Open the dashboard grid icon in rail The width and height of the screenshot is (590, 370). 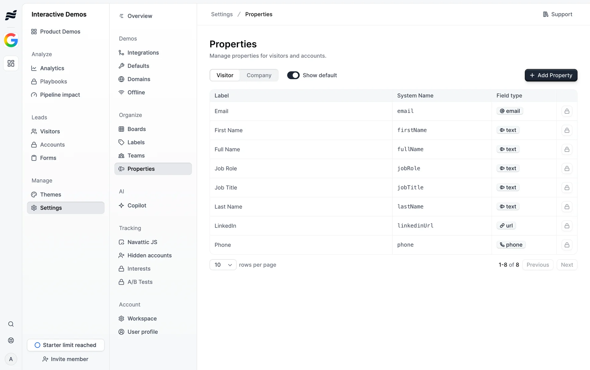[11, 63]
